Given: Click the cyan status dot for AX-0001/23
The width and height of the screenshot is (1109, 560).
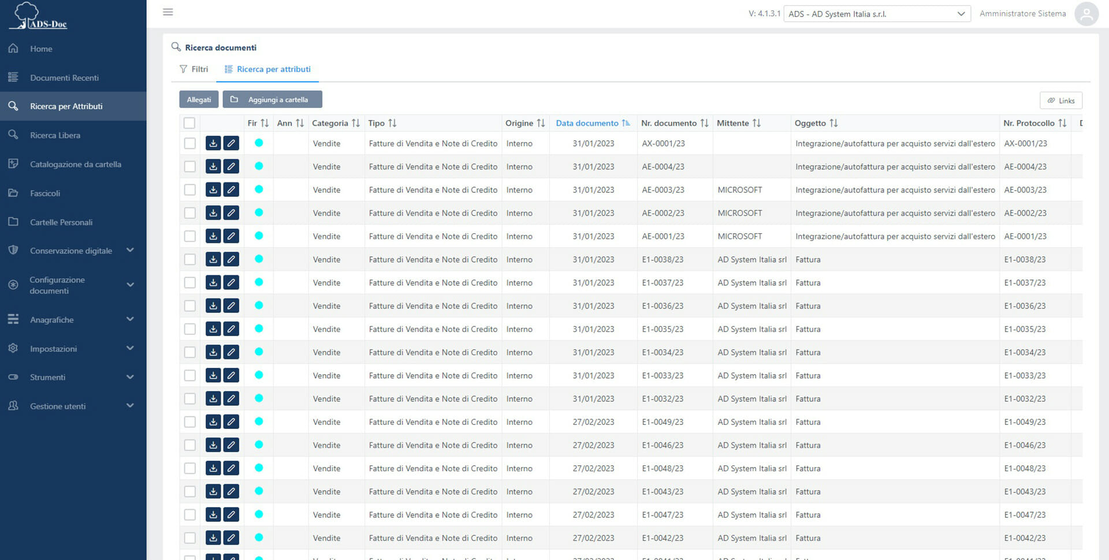Looking at the screenshot, I should coord(259,143).
